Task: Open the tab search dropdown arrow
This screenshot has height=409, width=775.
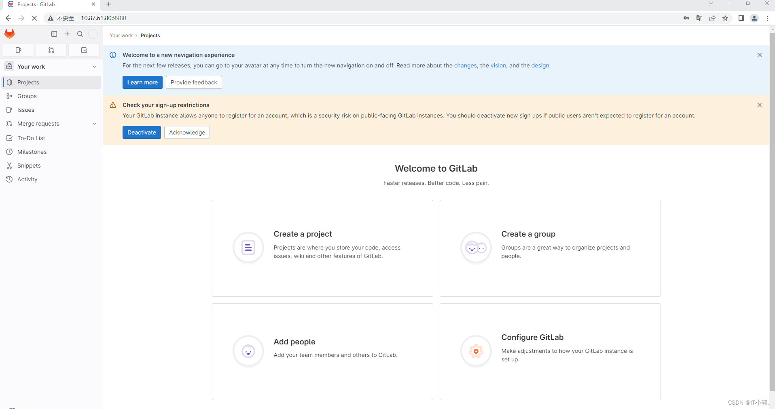Action: 711,3
